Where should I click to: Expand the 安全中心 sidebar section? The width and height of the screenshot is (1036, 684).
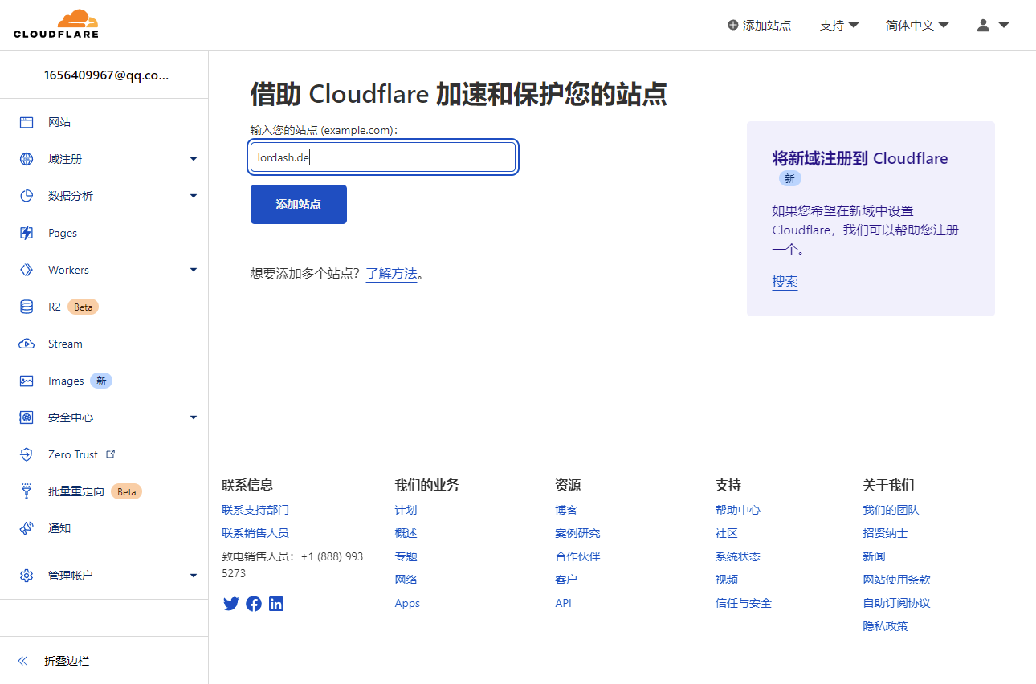194,417
